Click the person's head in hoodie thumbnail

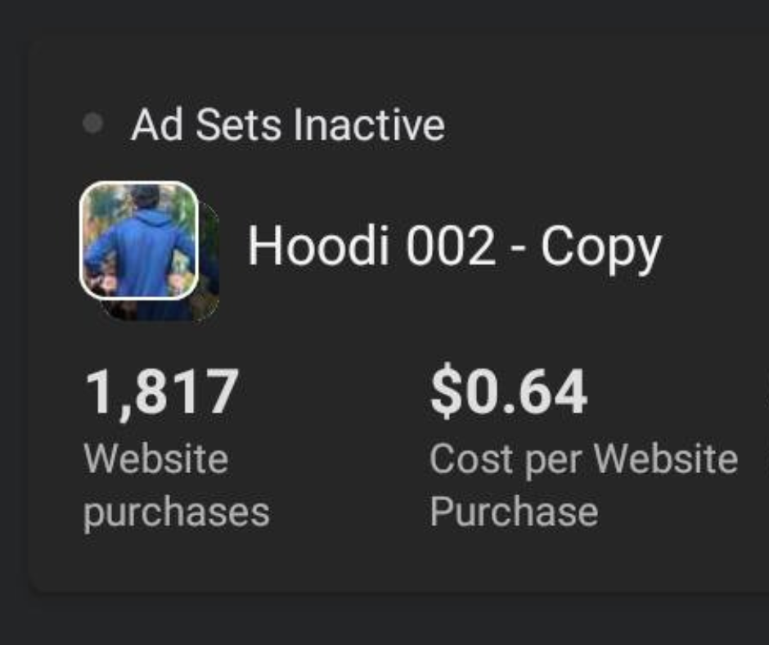pyautogui.click(x=145, y=196)
